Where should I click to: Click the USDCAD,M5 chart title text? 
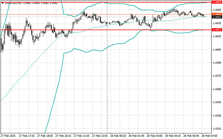point(13,3)
